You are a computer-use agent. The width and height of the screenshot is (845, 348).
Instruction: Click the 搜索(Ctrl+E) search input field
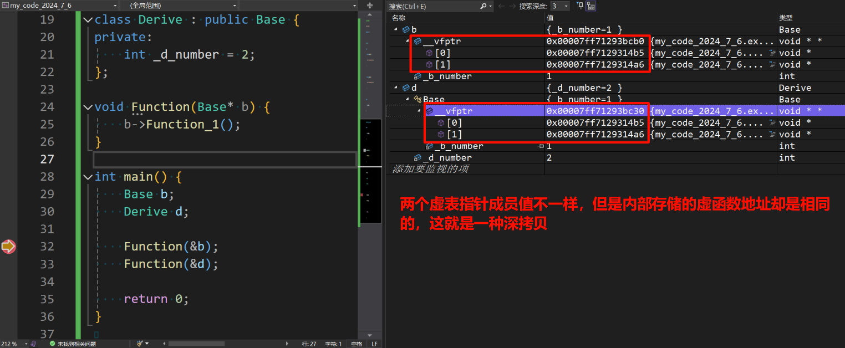tap(432, 6)
